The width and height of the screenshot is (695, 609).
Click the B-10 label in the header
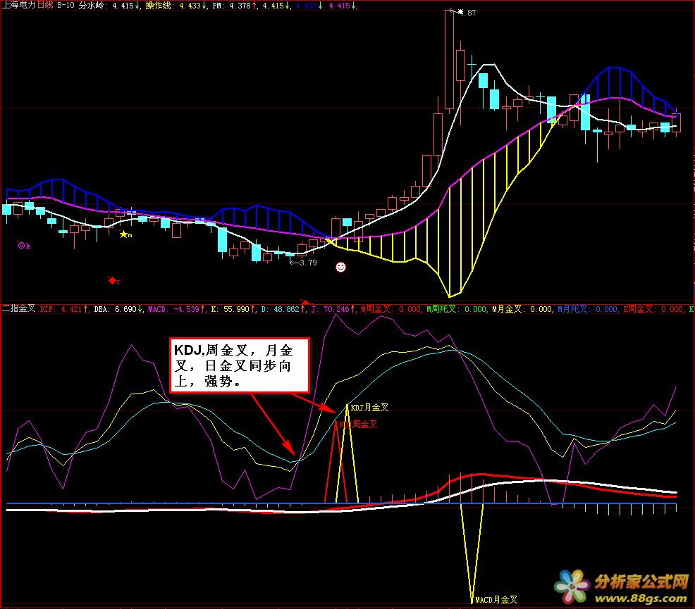click(66, 6)
